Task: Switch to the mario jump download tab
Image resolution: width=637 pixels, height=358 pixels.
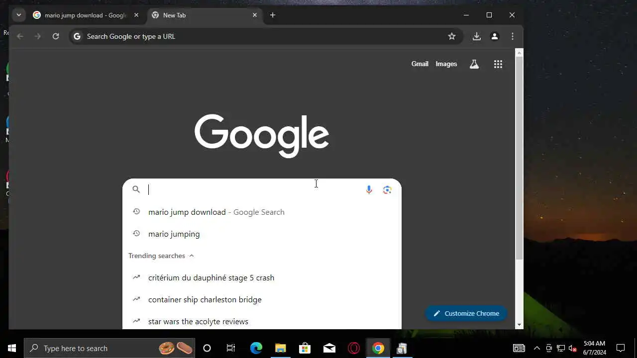Action: tap(86, 15)
